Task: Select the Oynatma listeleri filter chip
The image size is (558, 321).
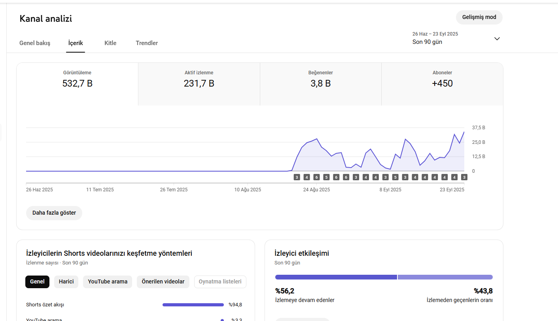Action: tap(220, 282)
